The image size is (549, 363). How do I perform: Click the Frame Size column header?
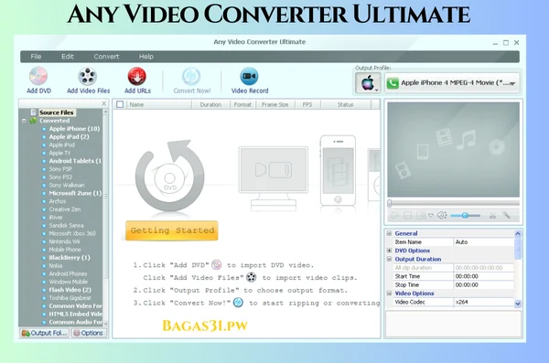point(274,104)
